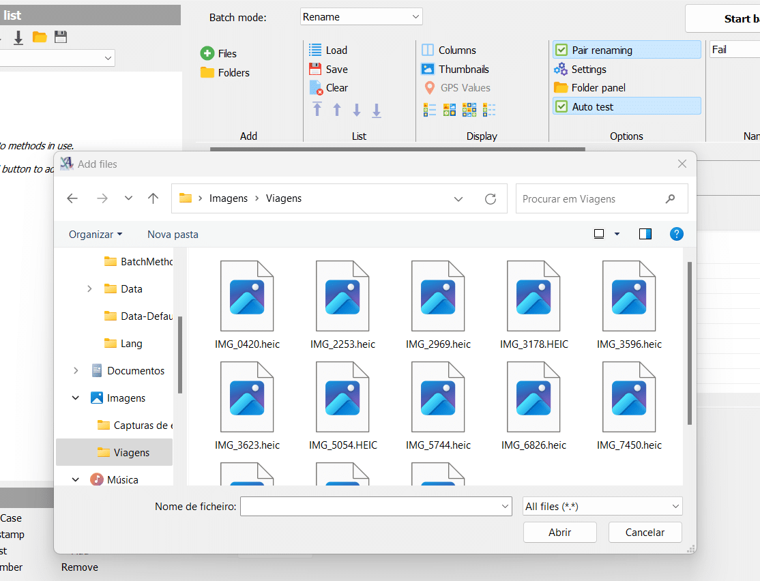The width and height of the screenshot is (760, 581).
Task: Toggle the preview pane icon
Action: [x=645, y=234]
